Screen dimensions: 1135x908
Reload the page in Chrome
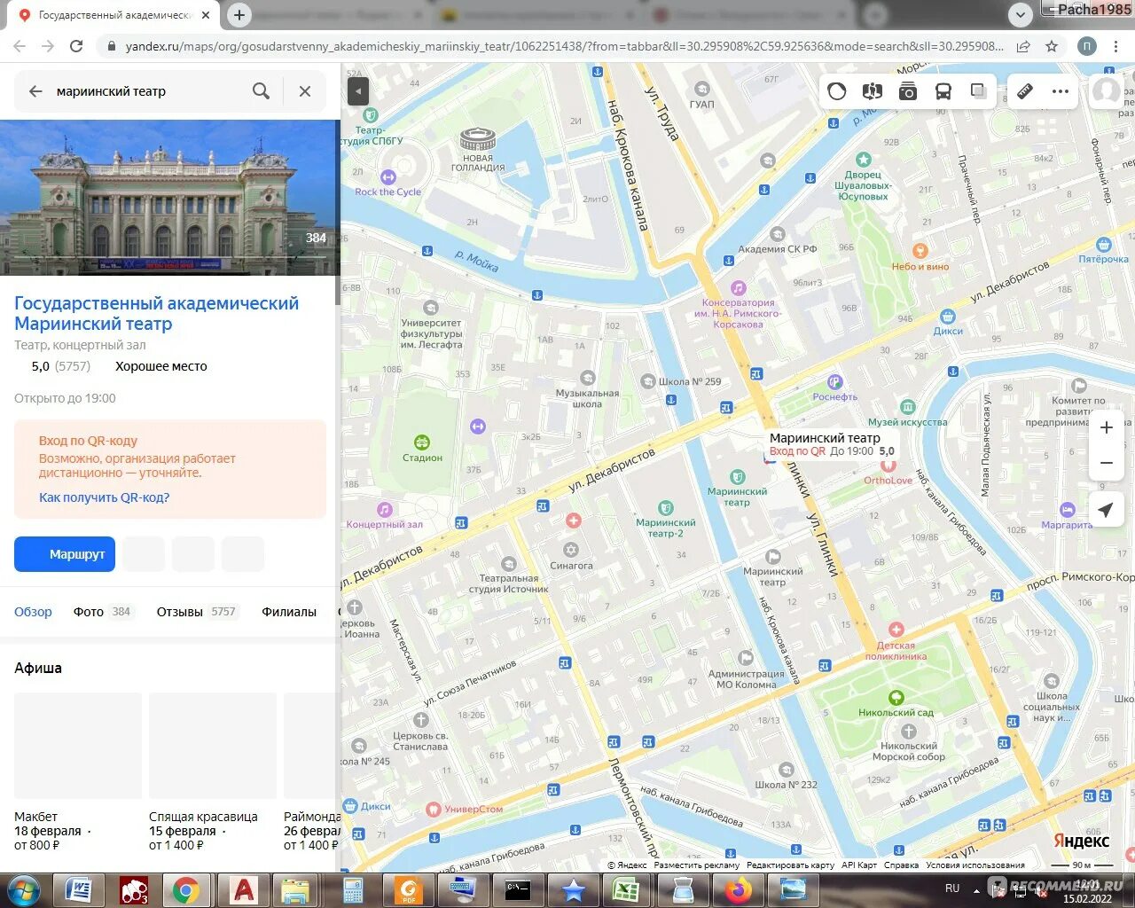point(76,46)
